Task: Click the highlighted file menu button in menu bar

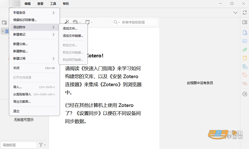Action: pyautogui.click(x=15, y=4)
